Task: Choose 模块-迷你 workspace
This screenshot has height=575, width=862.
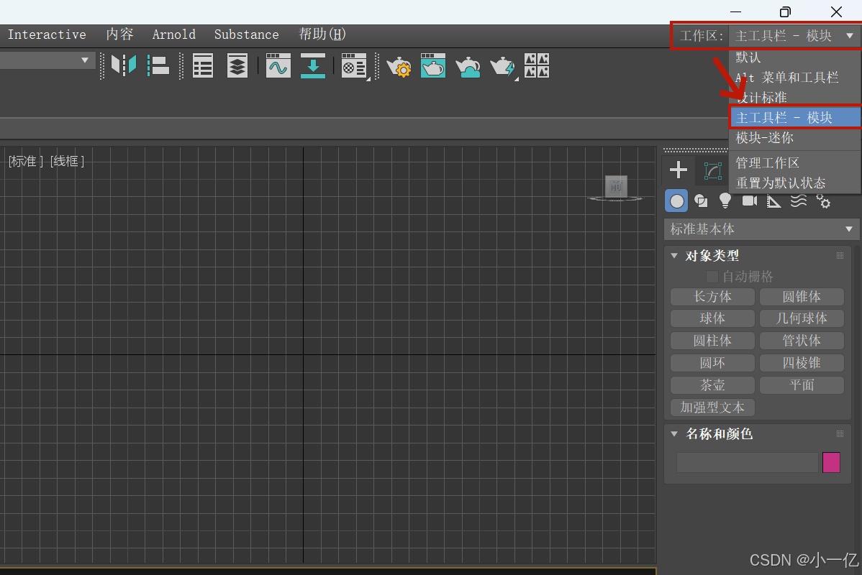Action: coord(794,138)
